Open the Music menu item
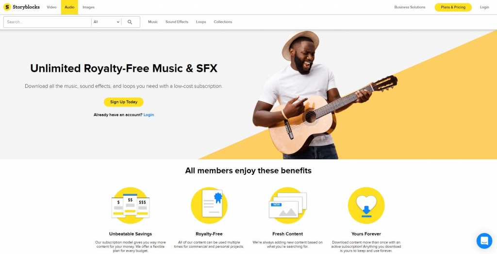497x254 pixels. (x=153, y=22)
